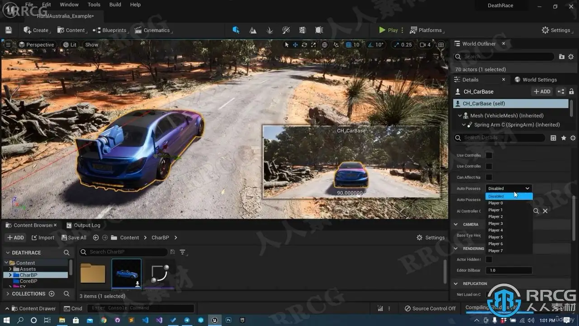579x326 pixels.
Task: Collapse the CAMERA section
Action: [456, 225]
